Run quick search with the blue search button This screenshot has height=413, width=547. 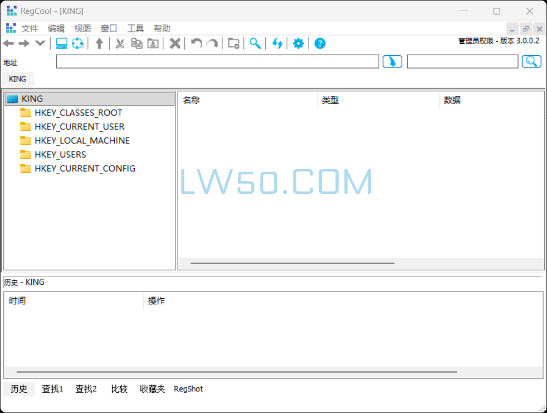[531, 61]
